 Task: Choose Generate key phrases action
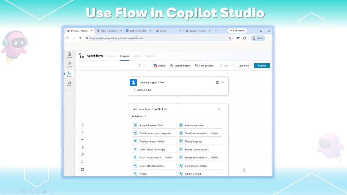click(200, 166)
